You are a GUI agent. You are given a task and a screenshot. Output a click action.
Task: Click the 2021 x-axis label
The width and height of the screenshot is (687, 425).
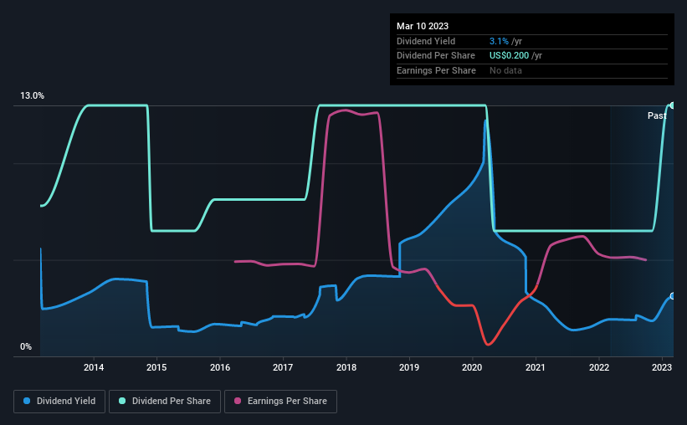tap(536, 367)
